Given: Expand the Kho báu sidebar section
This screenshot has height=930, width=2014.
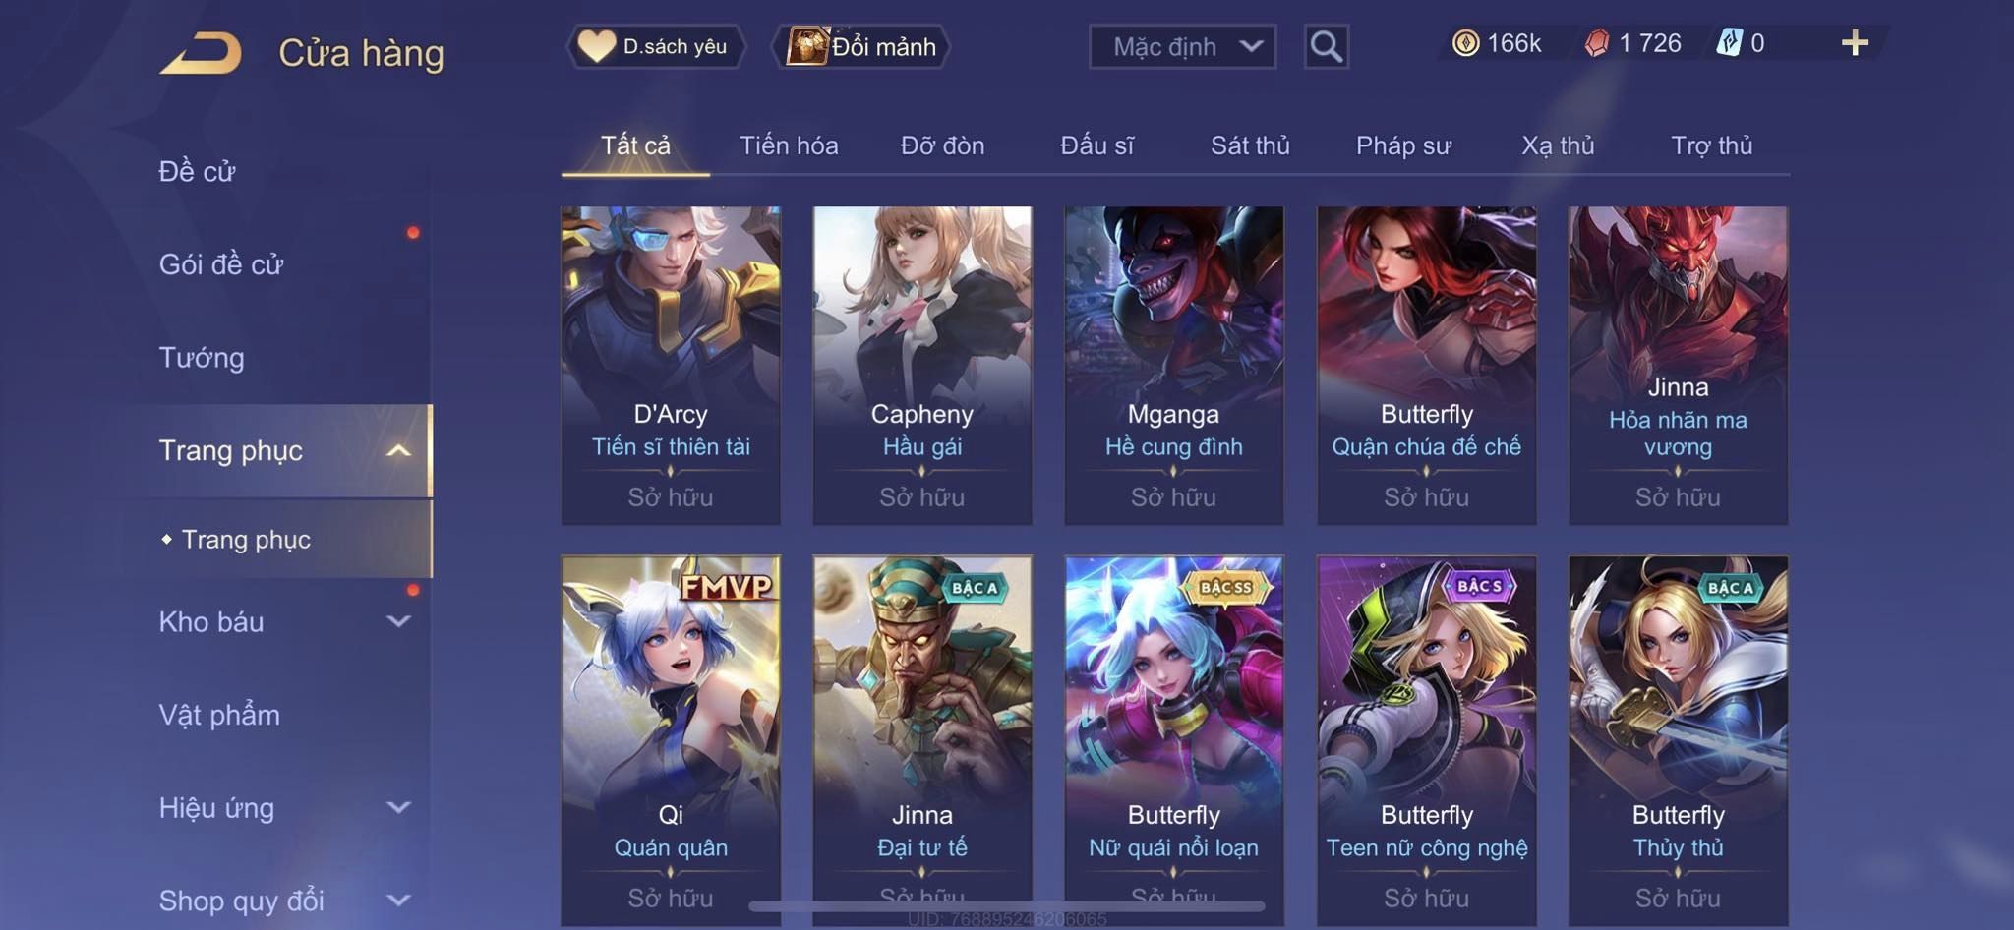Looking at the screenshot, I should (398, 621).
